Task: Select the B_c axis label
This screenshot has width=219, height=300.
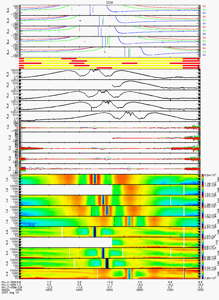Action: pos(8,31)
